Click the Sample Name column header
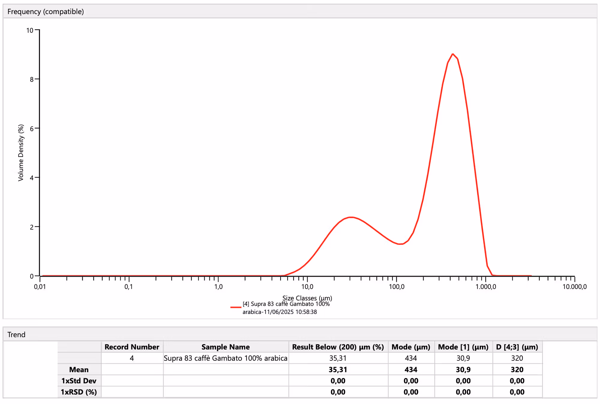 pos(225,347)
